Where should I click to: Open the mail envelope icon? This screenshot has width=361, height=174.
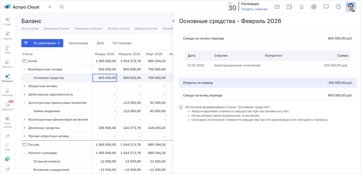coord(277,7)
